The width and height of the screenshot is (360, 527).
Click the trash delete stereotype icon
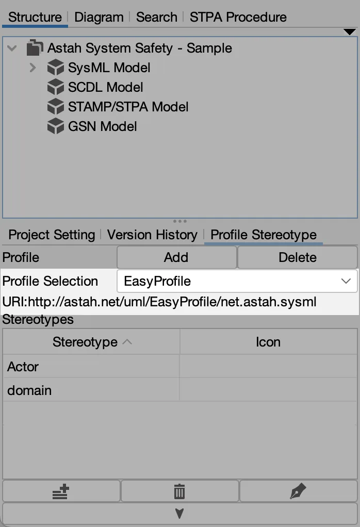(x=179, y=491)
